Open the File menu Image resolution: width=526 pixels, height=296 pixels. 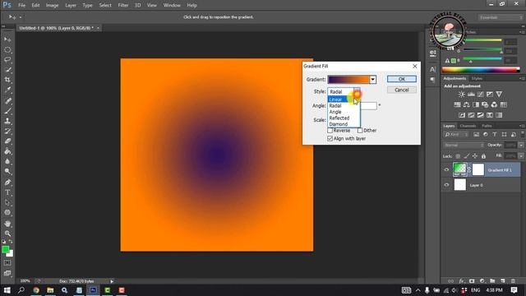(x=22, y=6)
